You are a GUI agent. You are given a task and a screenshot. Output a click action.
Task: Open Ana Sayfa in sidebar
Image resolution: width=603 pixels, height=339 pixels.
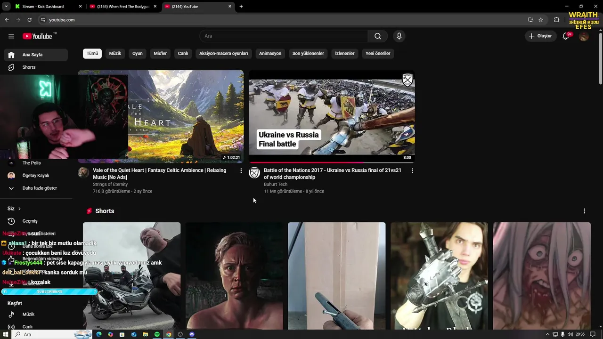click(x=36, y=55)
